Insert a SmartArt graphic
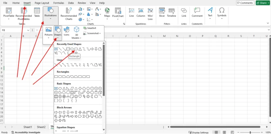This screenshot has height=134, width=271. pyautogui.click(x=90, y=28)
